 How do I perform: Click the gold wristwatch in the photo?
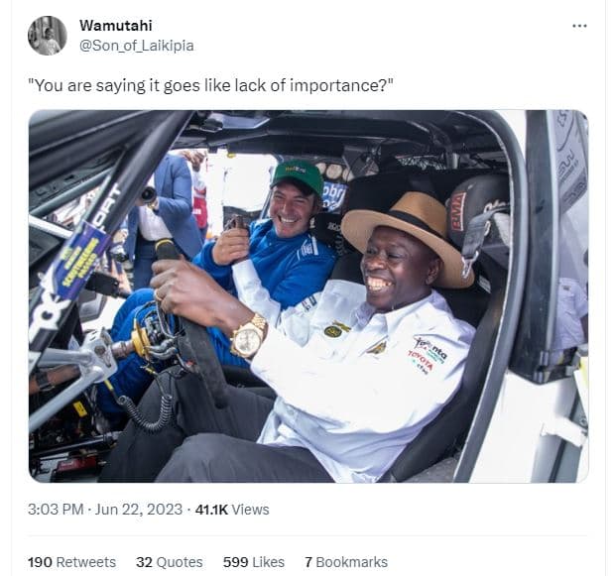[249, 336]
